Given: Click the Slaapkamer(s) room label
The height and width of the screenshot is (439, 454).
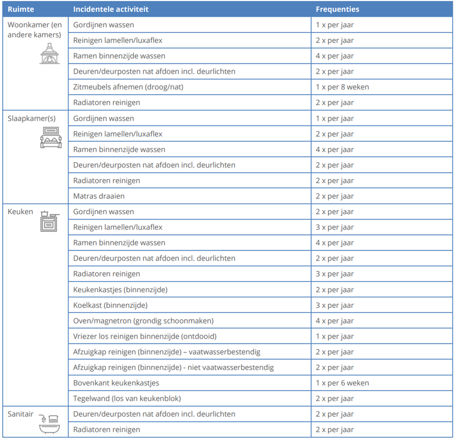Looking at the screenshot, I should point(32,118).
